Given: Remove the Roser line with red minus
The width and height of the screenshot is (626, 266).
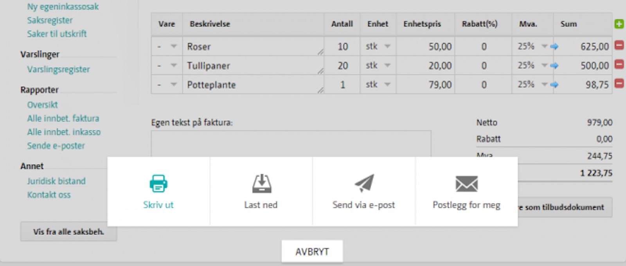Looking at the screenshot, I should coord(619,45).
